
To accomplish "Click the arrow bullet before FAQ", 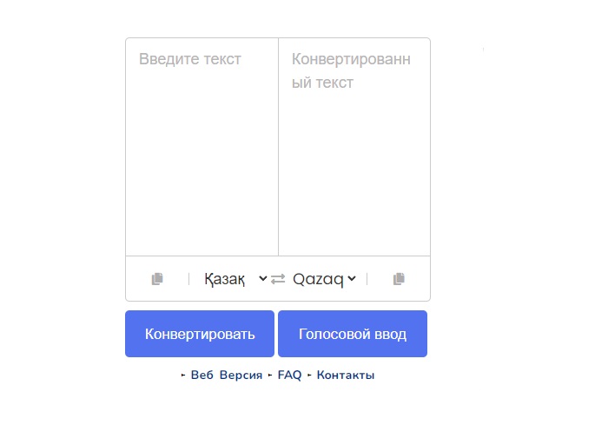I will [270, 375].
